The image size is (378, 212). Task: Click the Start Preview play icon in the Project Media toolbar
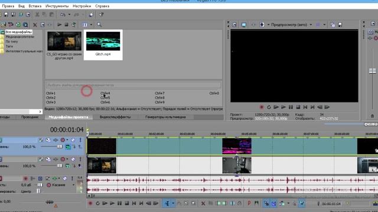click(59, 25)
